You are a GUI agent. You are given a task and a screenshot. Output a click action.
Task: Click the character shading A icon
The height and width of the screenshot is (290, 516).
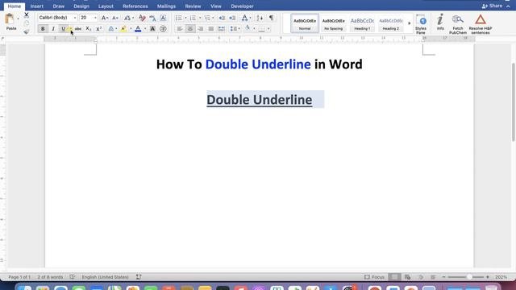(x=152, y=29)
